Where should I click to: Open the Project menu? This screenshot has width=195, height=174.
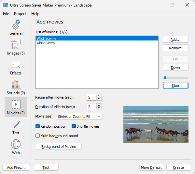click(20, 14)
